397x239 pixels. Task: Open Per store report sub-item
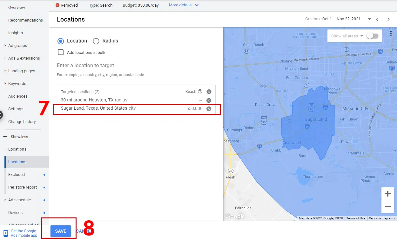coord(23,187)
